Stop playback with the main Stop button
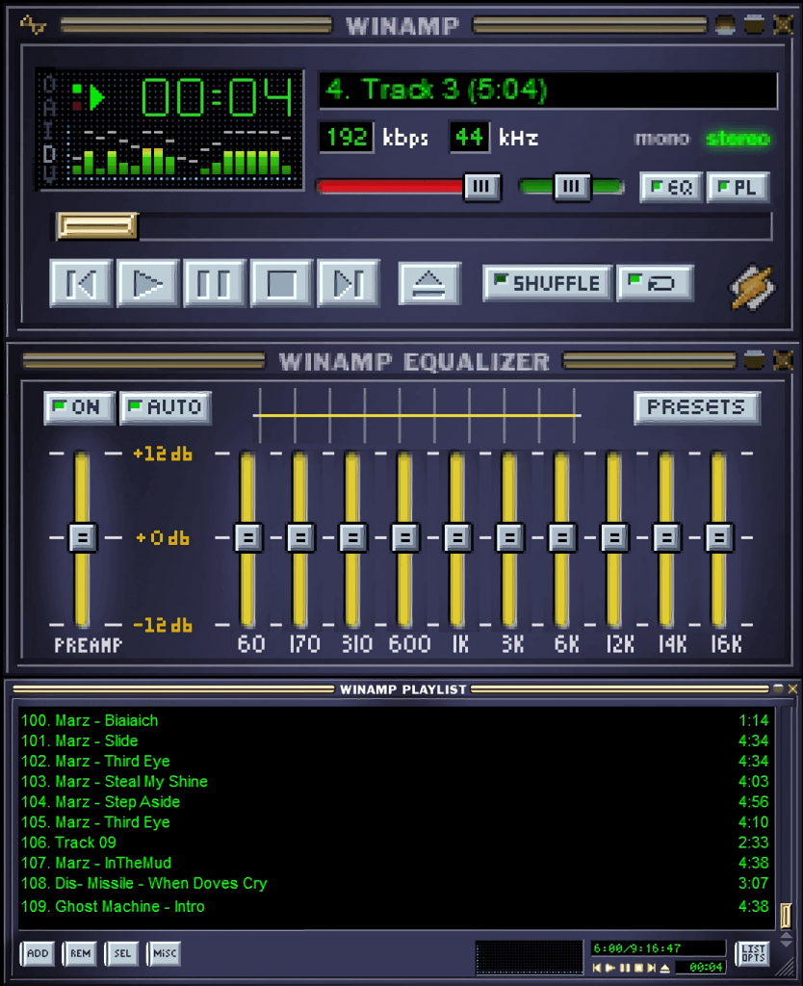803x986 pixels. click(281, 284)
